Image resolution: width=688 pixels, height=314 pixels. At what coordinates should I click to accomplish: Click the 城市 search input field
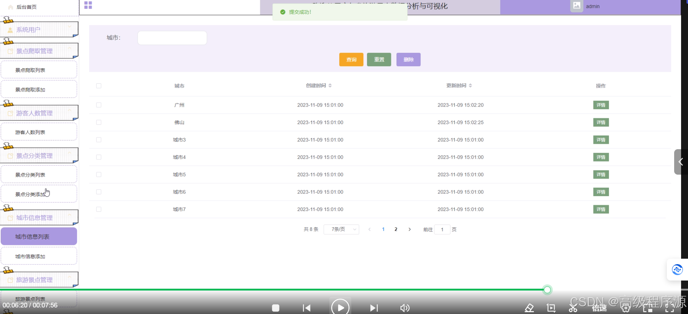pyautogui.click(x=172, y=38)
